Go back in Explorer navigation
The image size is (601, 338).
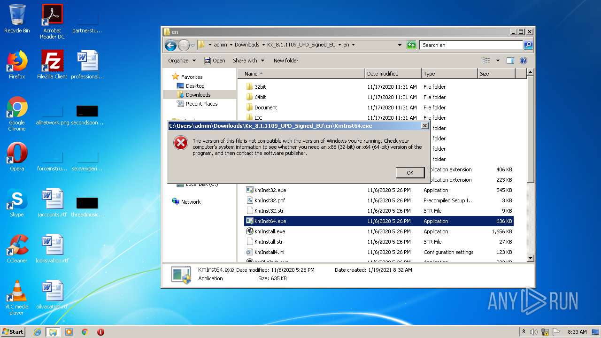click(171, 45)
